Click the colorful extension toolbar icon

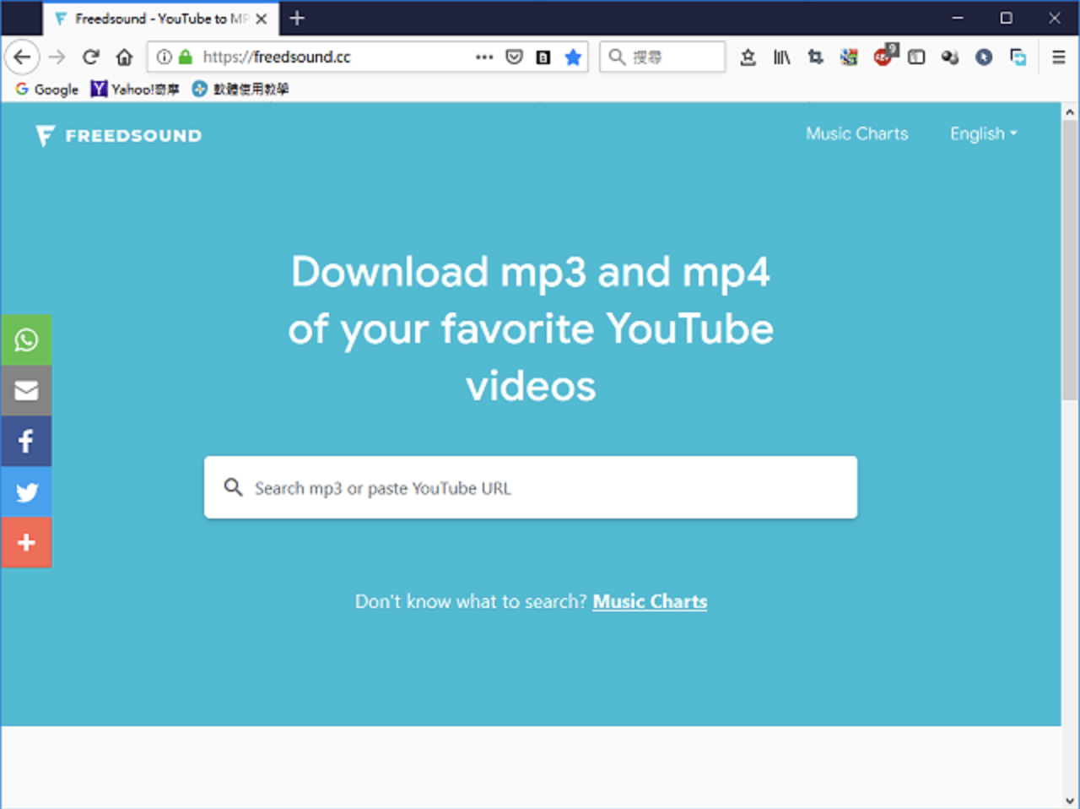pyautogui.click(x=849, y=57)
